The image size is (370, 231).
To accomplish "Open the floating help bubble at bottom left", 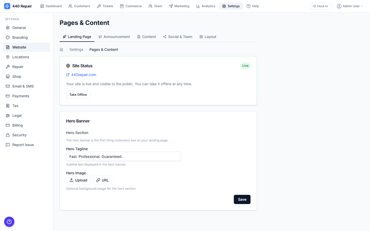I will pyautogui.click(x=9, y=222).
